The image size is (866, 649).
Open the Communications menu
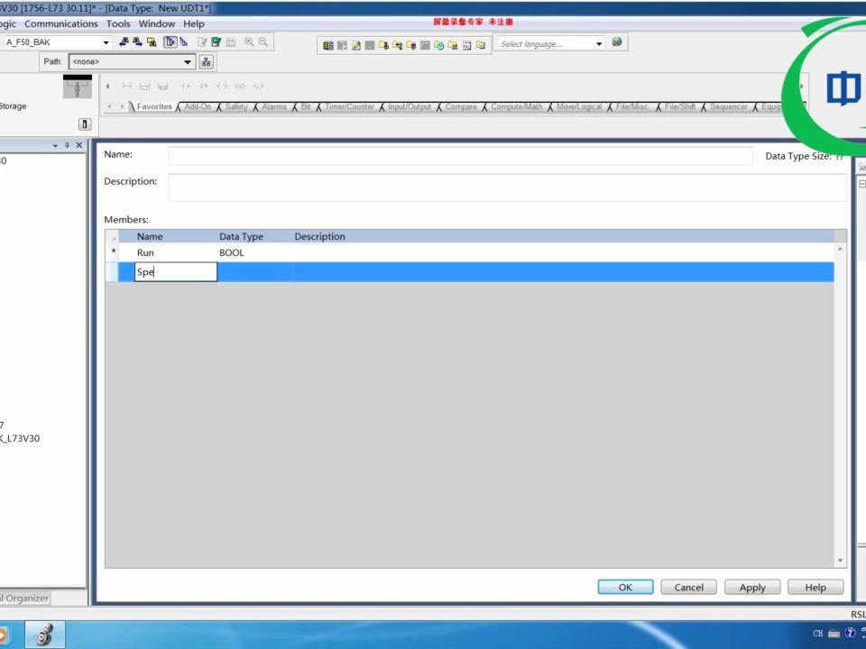[60, 23]
